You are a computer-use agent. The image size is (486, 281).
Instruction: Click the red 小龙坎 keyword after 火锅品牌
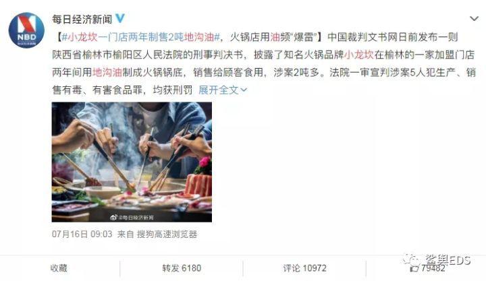[x=359, y=55]
